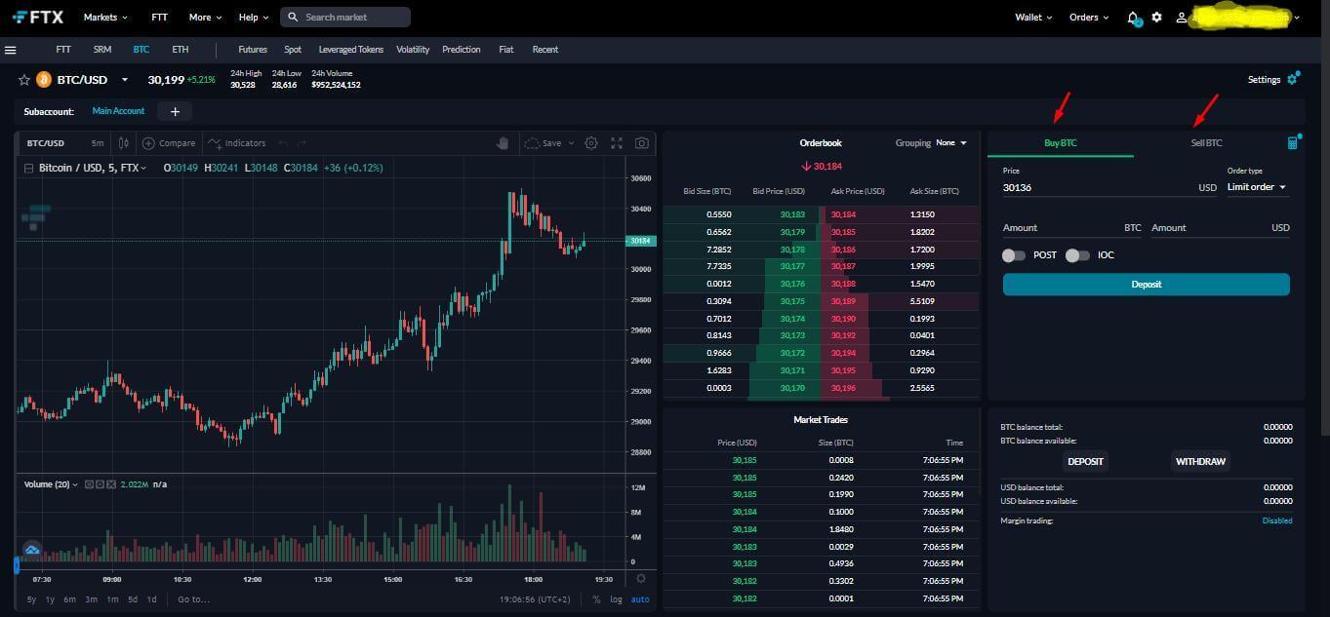
Task: Open the top bar settings gear
Action: [x=1157, y=18]
